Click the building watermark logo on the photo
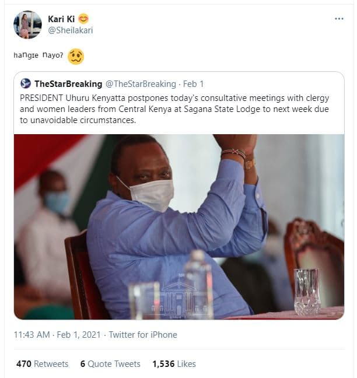The image size is (357, 378). point(179,298)
